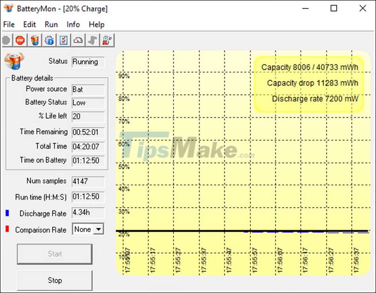Click the Time Remaining value field

88,132
